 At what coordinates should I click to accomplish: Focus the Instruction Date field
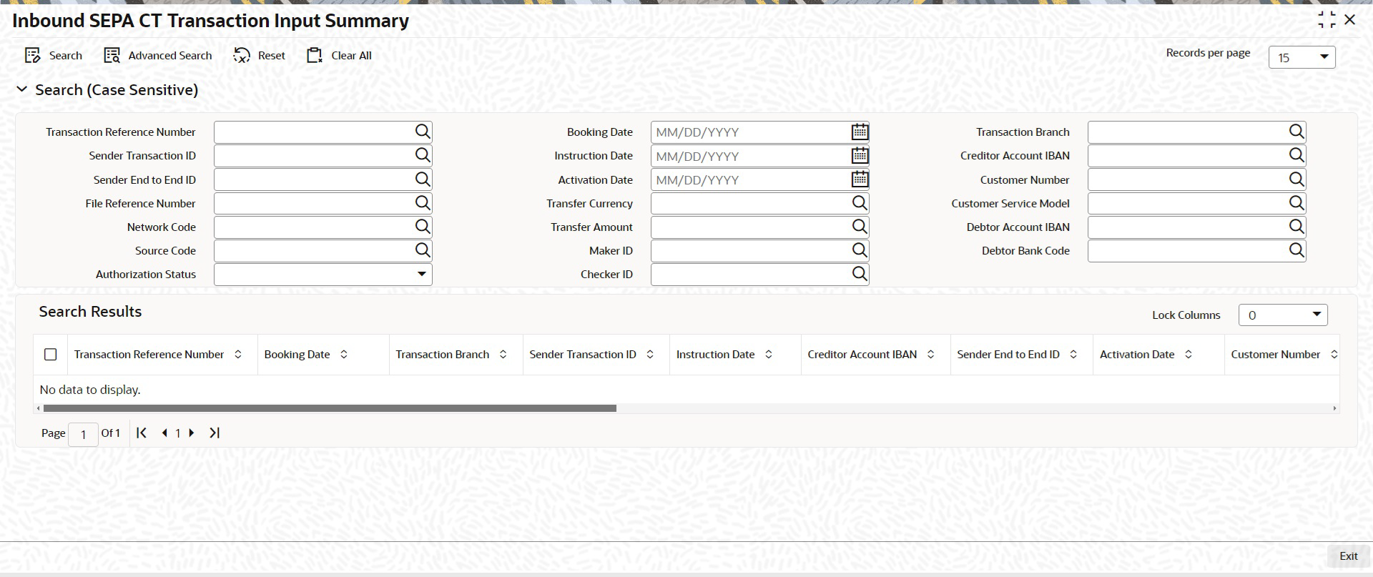750,156
